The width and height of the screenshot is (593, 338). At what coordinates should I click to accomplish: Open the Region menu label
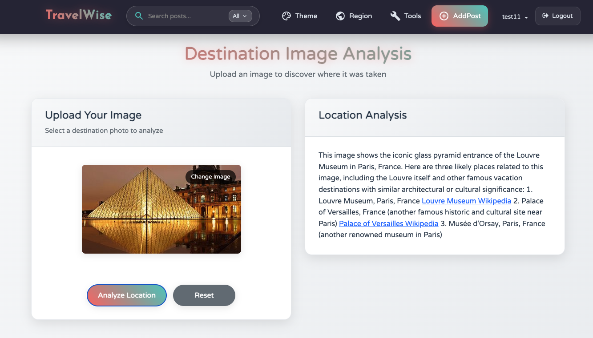360,16
